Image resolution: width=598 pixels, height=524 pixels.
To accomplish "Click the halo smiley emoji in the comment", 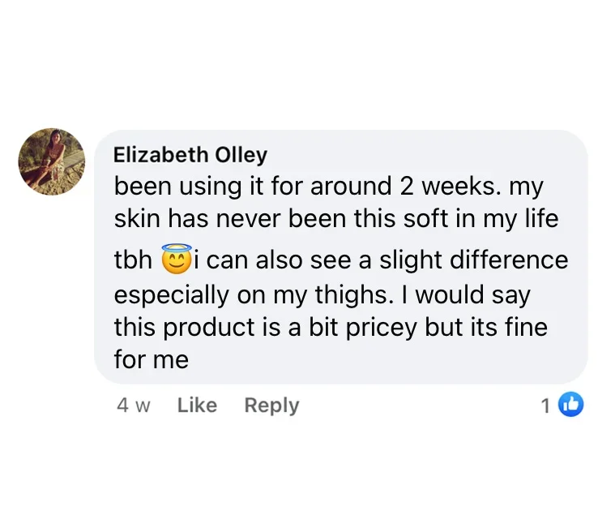I will click(x=176, y=260).
